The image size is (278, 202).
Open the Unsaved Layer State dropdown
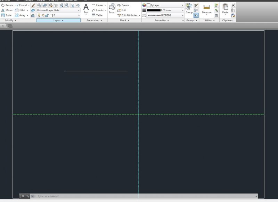(58, 10)
